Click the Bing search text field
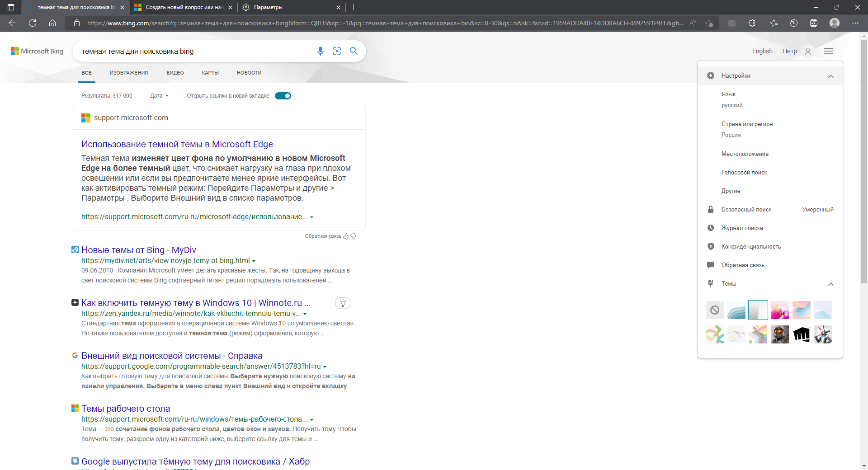The height and width of the screenshot is (470, 868). coord(194,51)
